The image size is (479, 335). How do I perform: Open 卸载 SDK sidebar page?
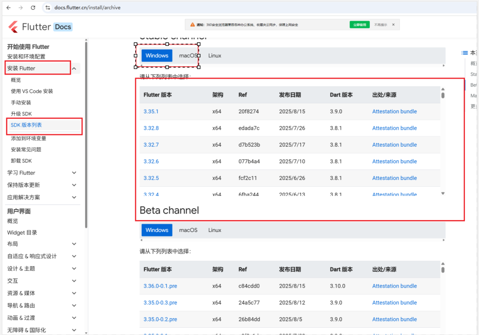(x=21, y=161)
